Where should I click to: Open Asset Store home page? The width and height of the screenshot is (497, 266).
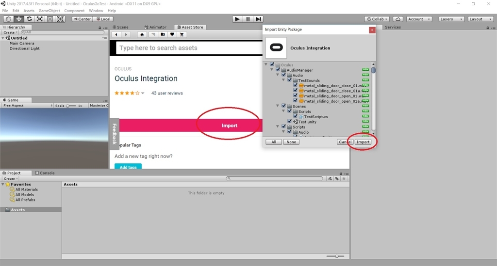(142, 34)
